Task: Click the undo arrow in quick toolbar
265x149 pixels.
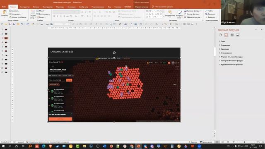Action: [x=22, y=24]
